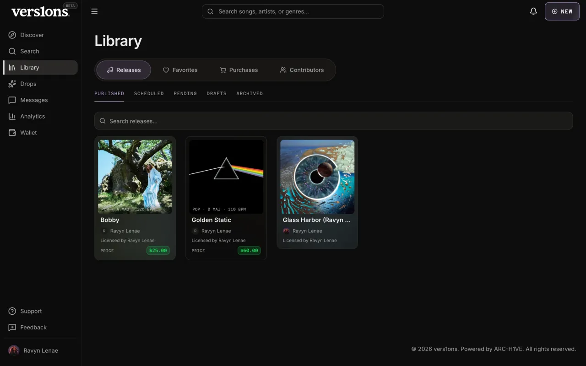
Task: Open Discover in the sidebar
Action: coord(40,35)
